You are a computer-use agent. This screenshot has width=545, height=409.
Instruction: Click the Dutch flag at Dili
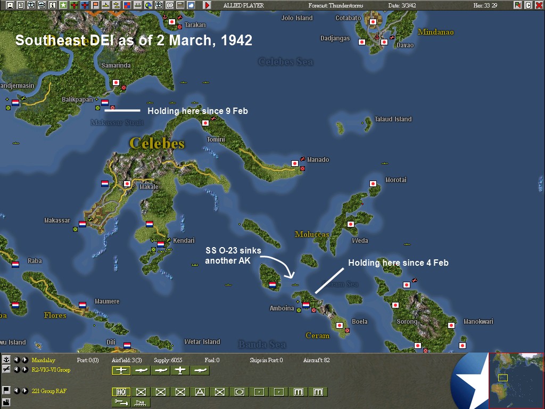[127, 345]
